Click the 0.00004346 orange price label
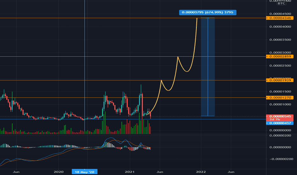The height and width of the screenshot is (175, 297). (x=279, y=18)
